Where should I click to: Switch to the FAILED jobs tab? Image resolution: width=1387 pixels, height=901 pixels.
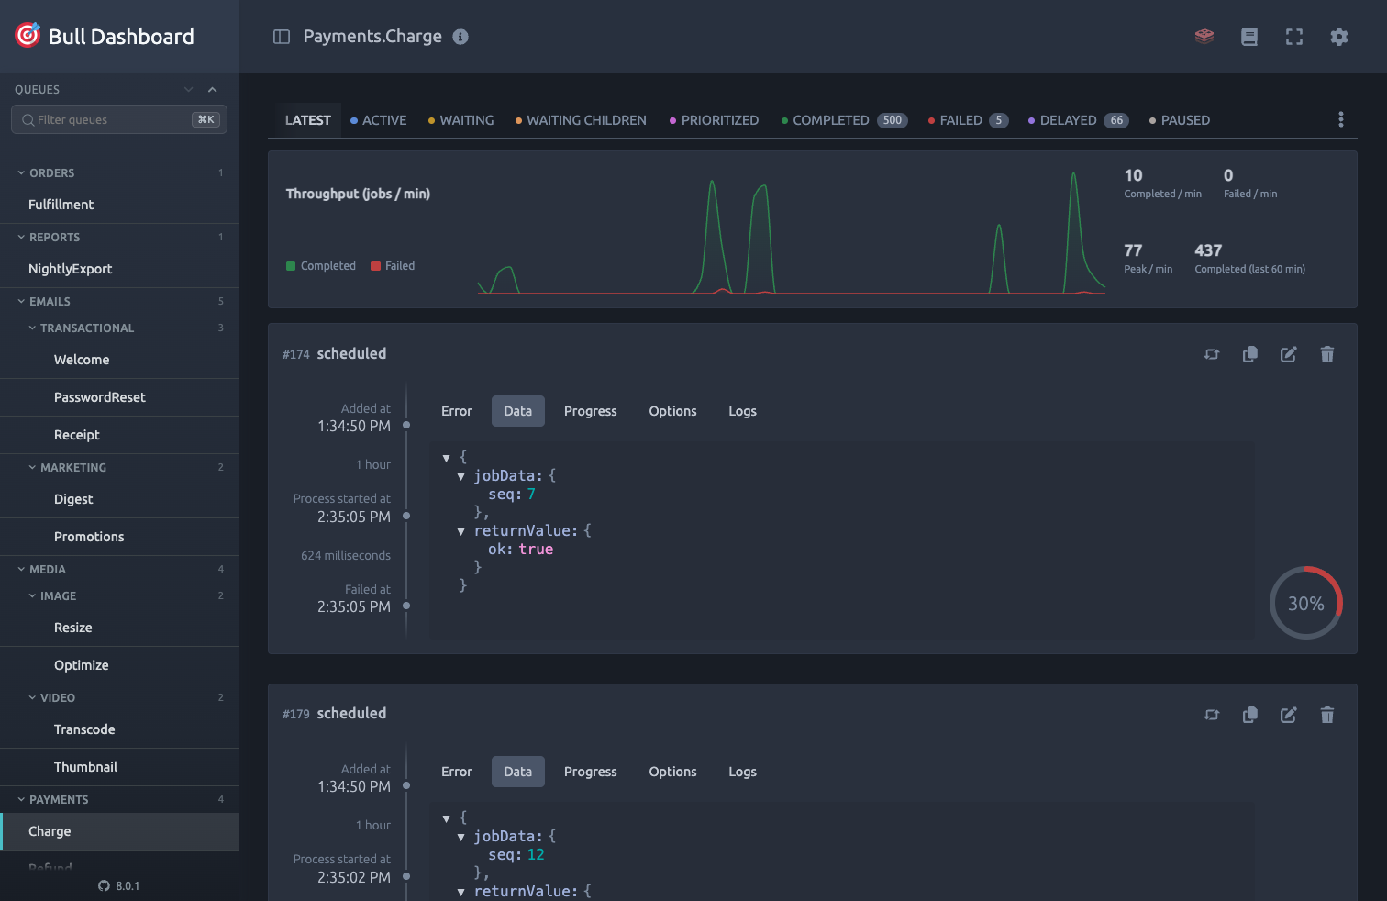coord(967,120)
